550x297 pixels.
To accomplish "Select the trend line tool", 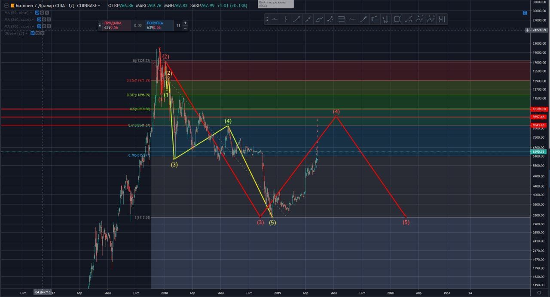I will point(296,19).
